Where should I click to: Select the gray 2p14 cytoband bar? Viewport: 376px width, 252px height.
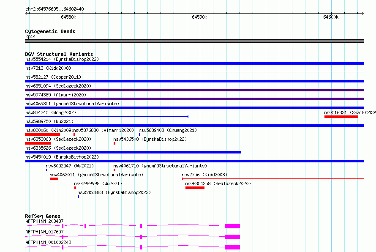tap(194, 41)
